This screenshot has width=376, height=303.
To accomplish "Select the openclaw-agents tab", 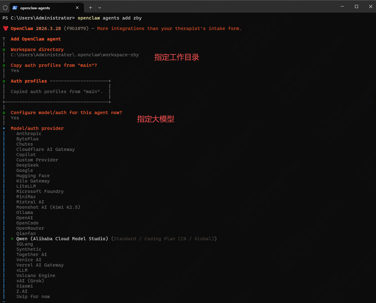I will [47, 8].
